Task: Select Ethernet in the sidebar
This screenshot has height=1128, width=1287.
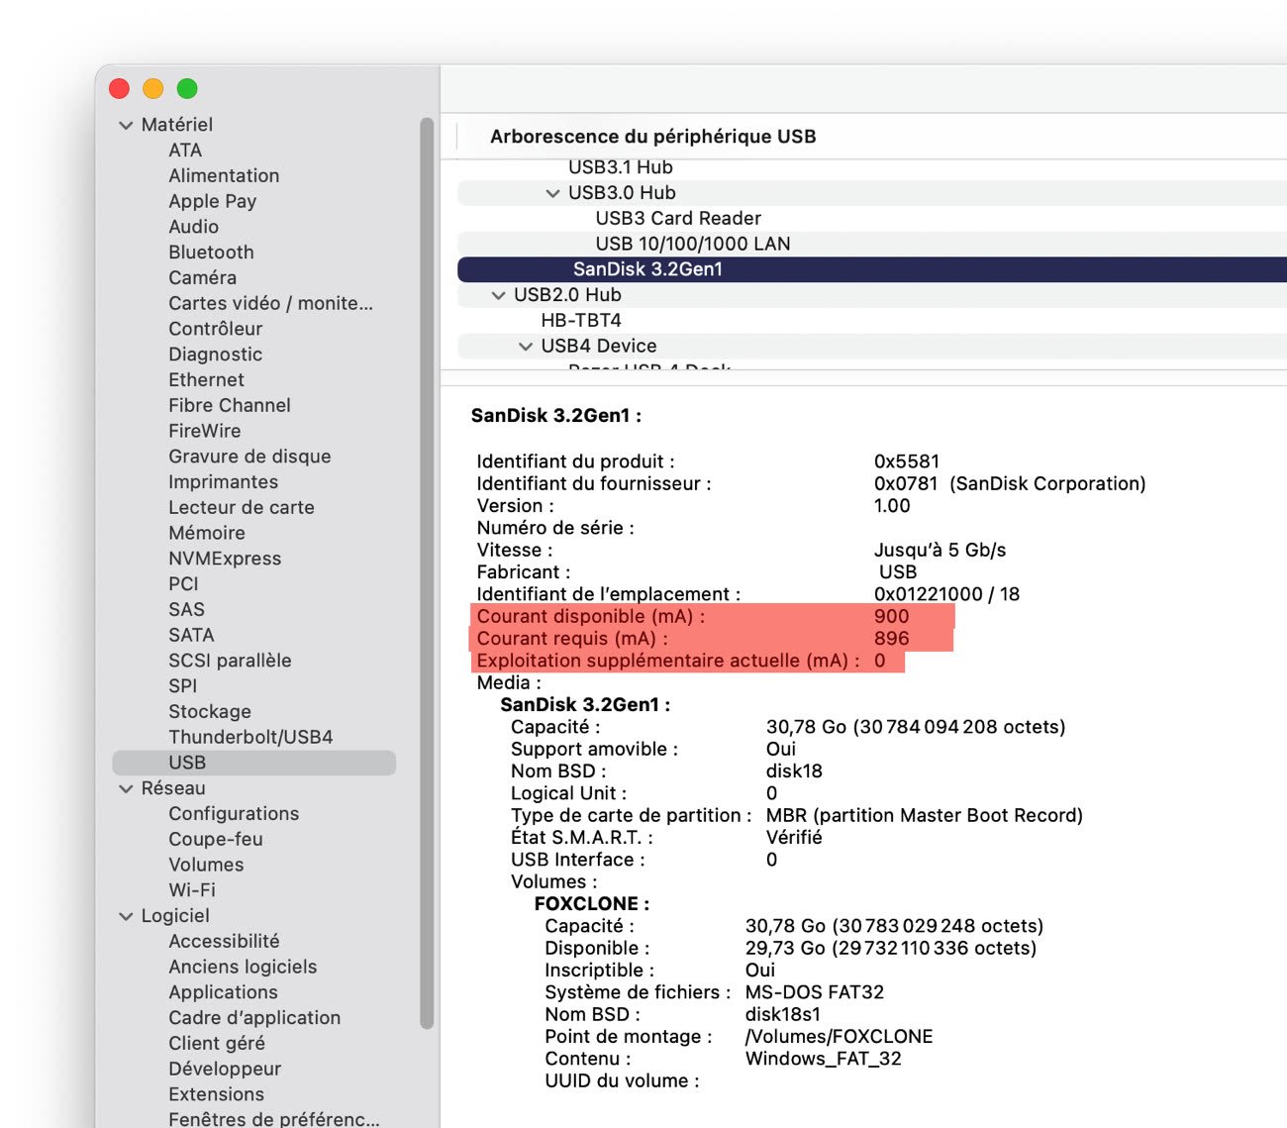Action: pos(206,379)
